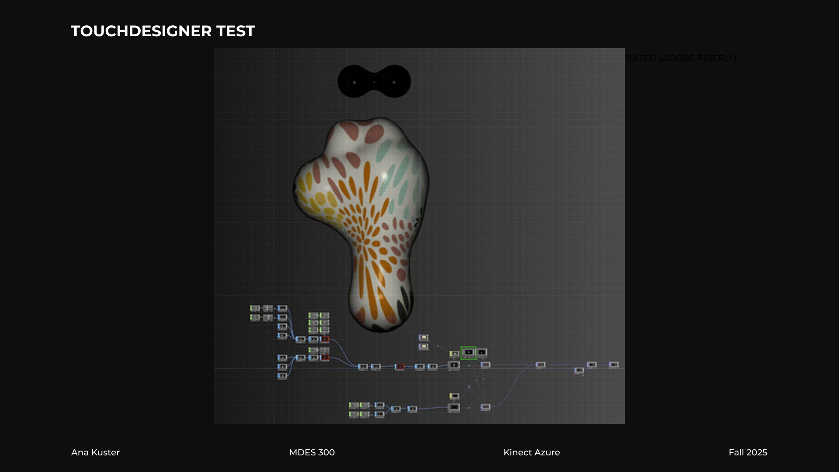Select the green-outlined active node
The height and width of the screenshot is (472, 839).
coord(468,352)
